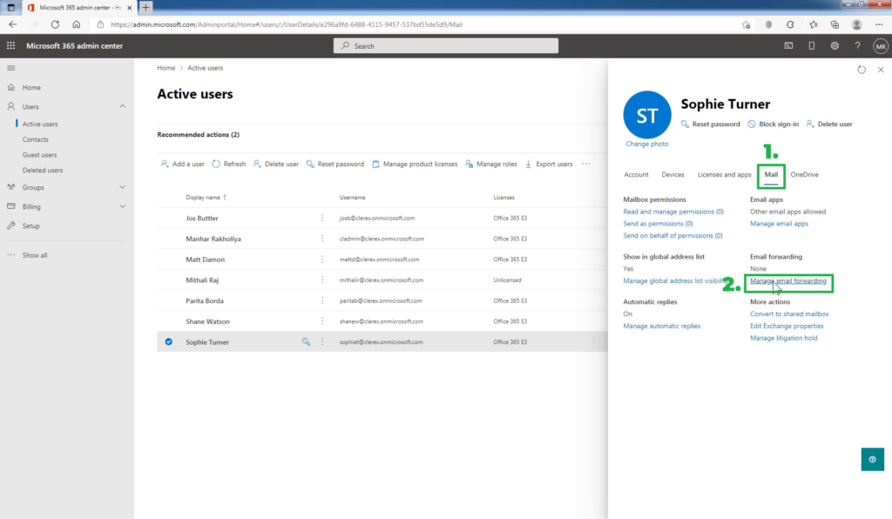Open Active users in the sidebar
Screen dimensions: 892x519
[40, 124]
